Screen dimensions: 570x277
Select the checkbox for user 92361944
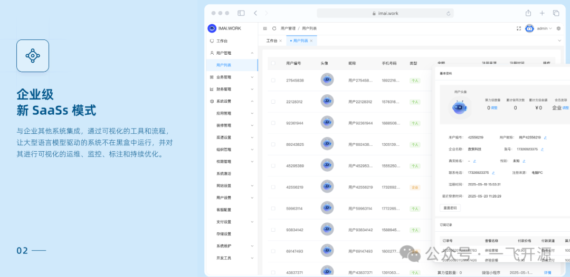point(273,123)
